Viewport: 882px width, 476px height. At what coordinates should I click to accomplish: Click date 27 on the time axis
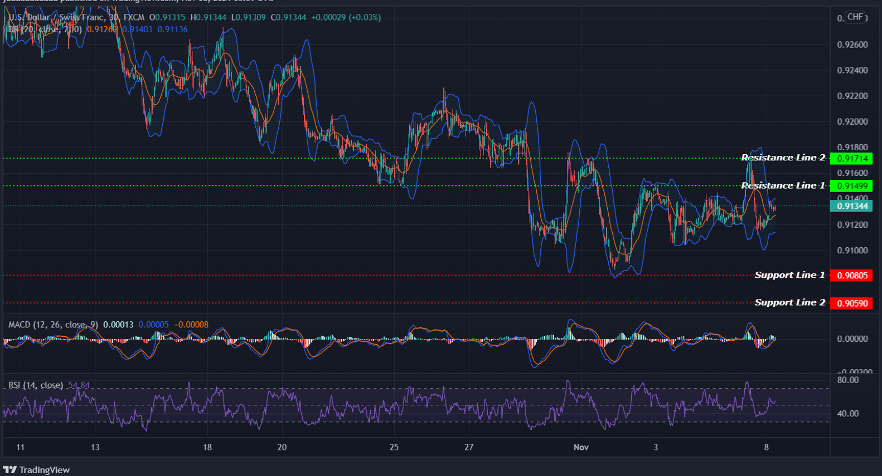(x=469, y=447)
